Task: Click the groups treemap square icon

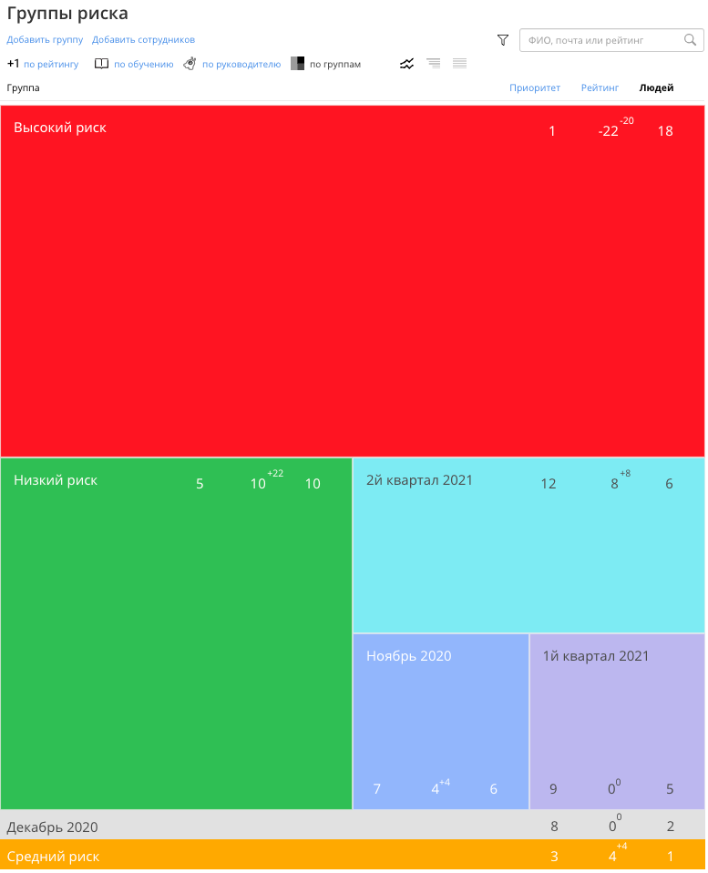Action: click(298, 64)
